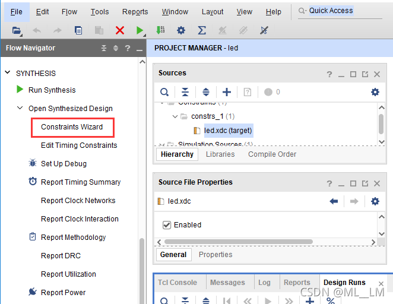
Task: Open Settings gear in main toolbar
Action: tap(180, 30)
